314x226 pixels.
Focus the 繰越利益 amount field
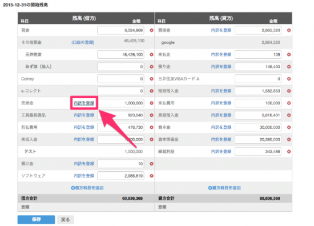[x=258, y=152]
